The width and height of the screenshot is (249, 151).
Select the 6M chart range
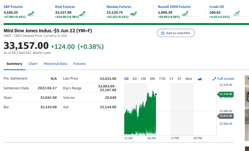pyautogui.click(x=152, y=79)
